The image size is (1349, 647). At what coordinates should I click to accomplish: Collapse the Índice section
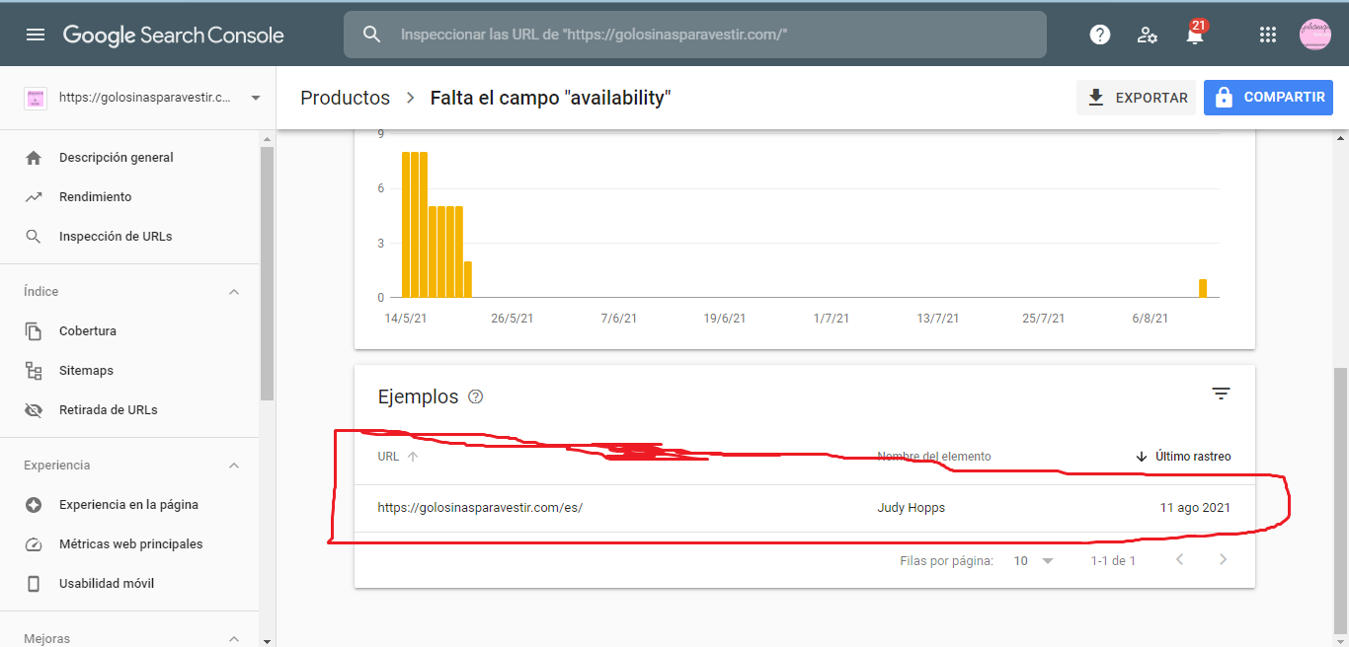234,292
